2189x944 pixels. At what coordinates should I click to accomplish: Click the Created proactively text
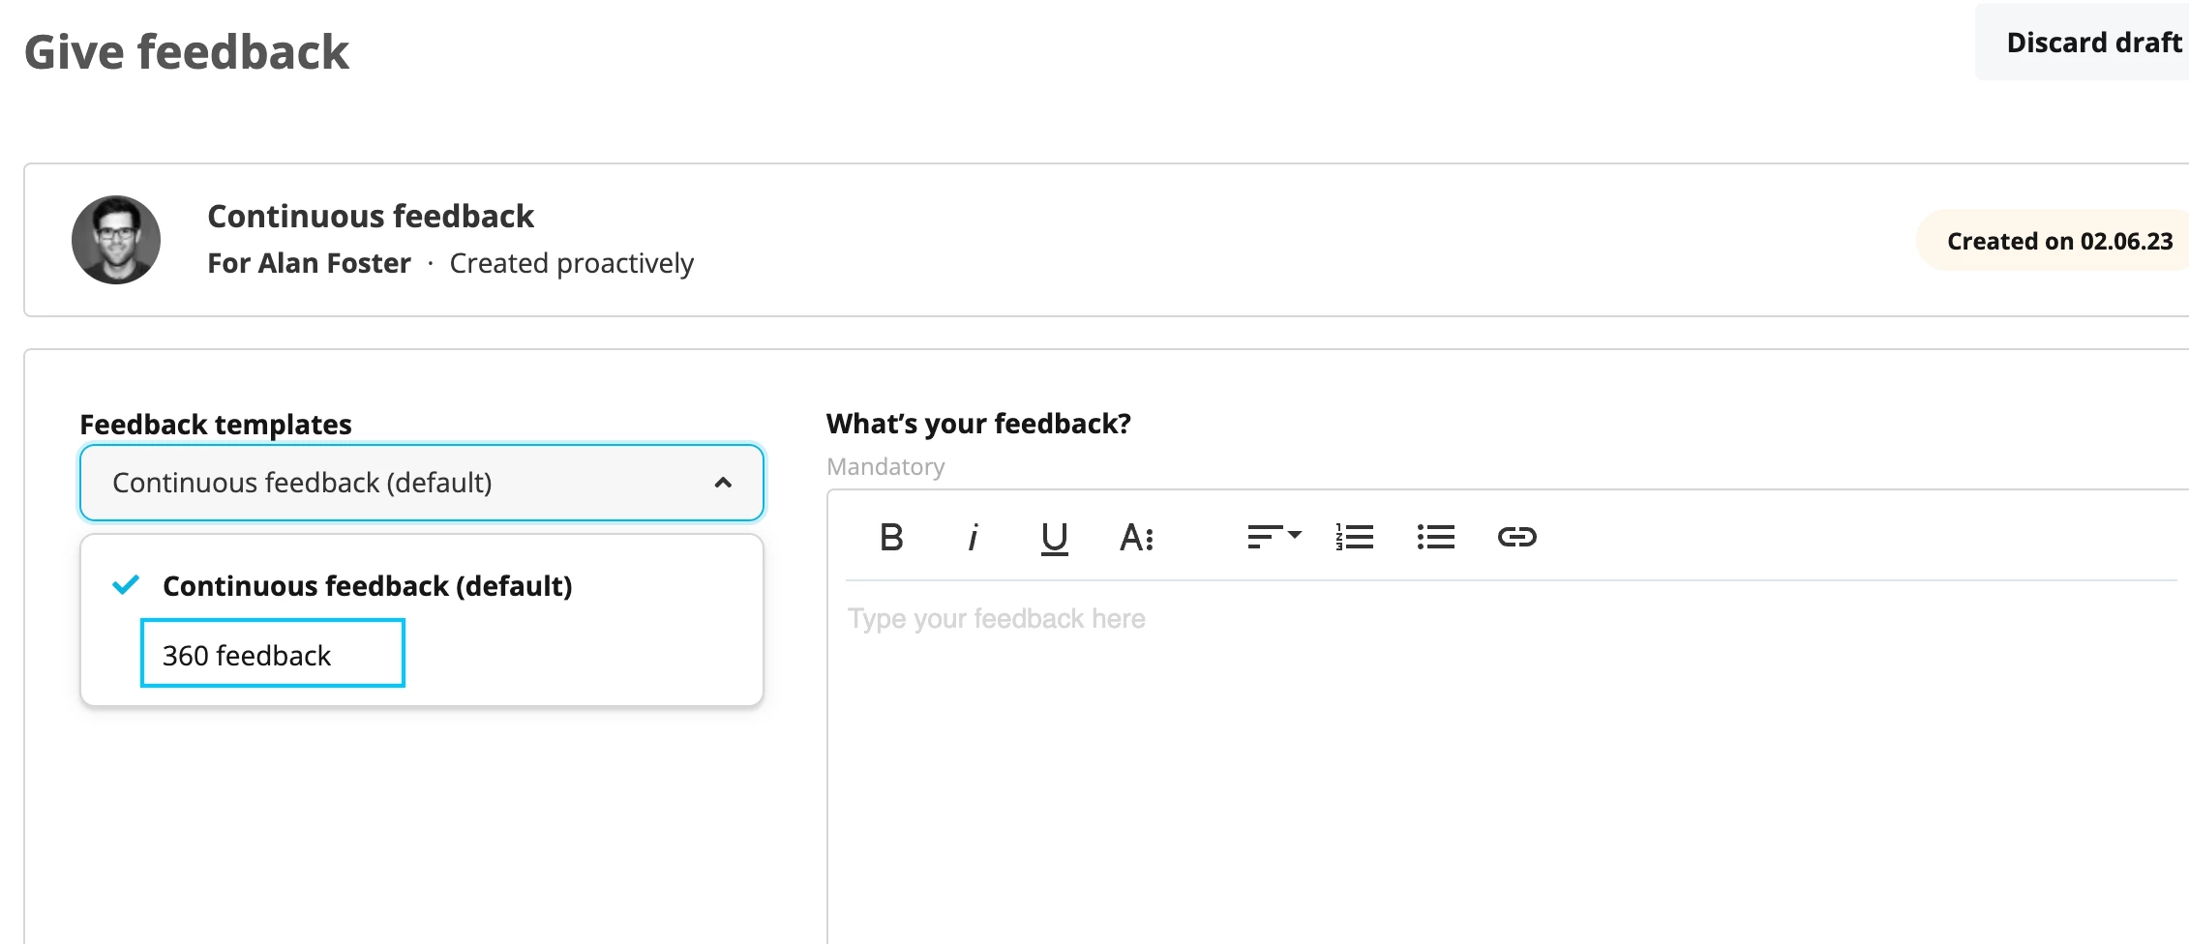coord(572,263)
